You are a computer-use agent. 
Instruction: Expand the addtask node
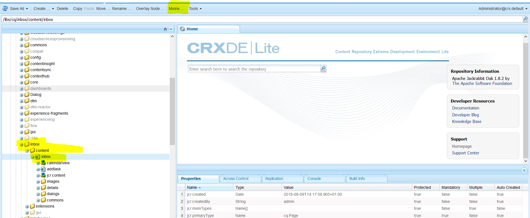click(x=38, y=169)
